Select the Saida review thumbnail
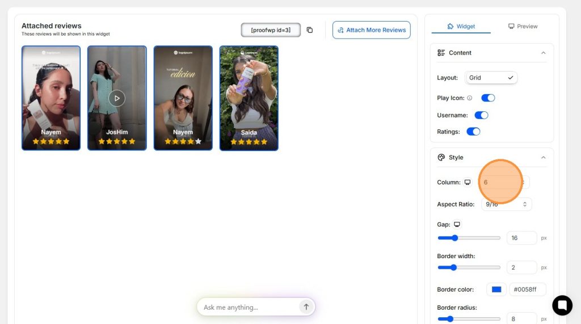 tap(249, 98)
